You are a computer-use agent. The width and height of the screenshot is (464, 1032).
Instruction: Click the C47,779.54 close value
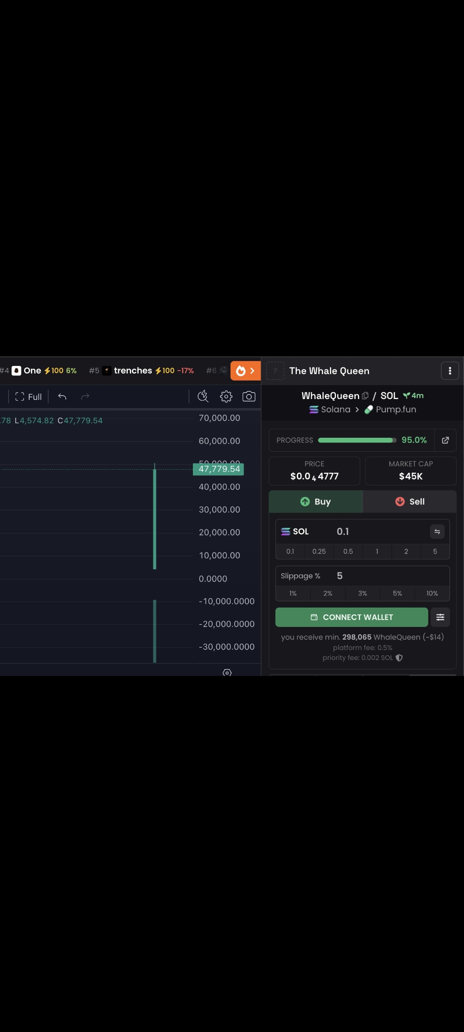[80, 421]
